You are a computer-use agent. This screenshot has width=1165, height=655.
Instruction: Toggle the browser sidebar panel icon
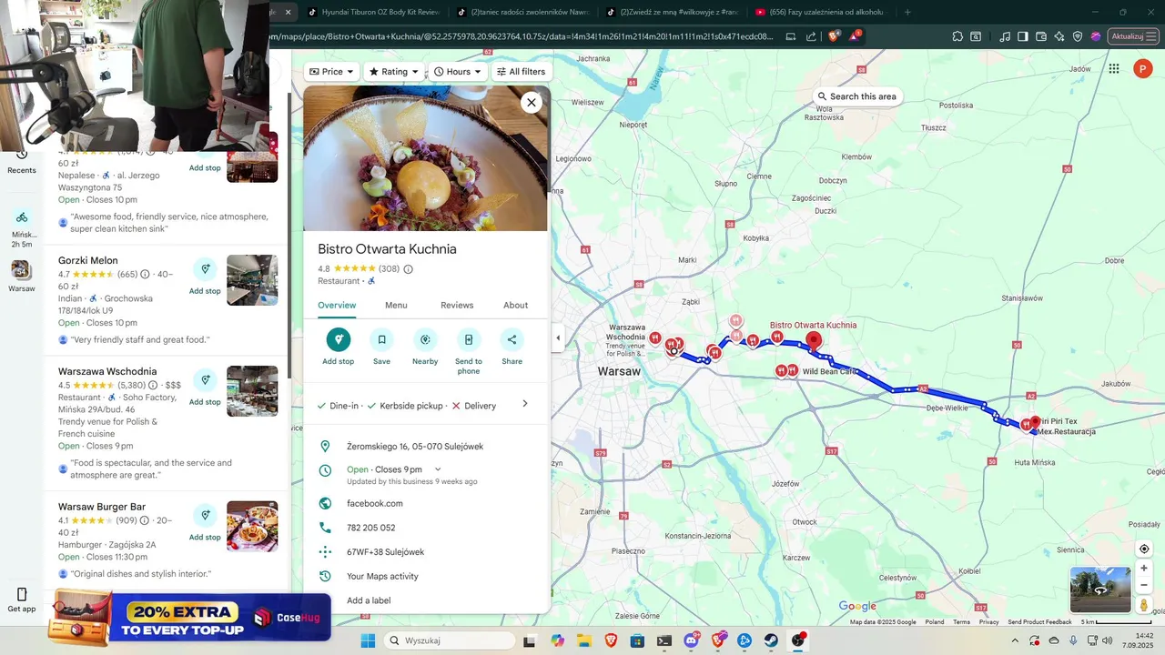pyautogui.click(x=1023, y=36)
